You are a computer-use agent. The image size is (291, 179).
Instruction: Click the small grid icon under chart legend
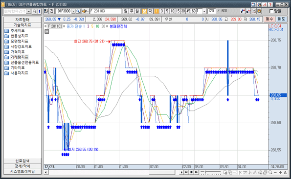(x=47, y=32)
